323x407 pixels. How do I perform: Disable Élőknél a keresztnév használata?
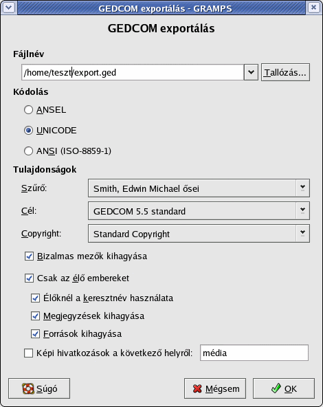(x=35, y=298)
